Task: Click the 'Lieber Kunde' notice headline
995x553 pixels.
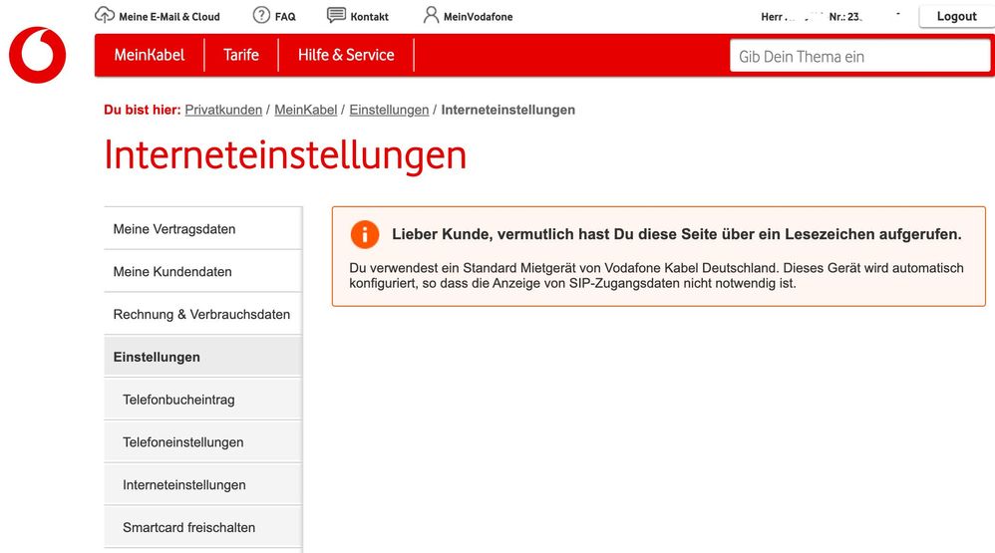Action: (x=676, y=234)
